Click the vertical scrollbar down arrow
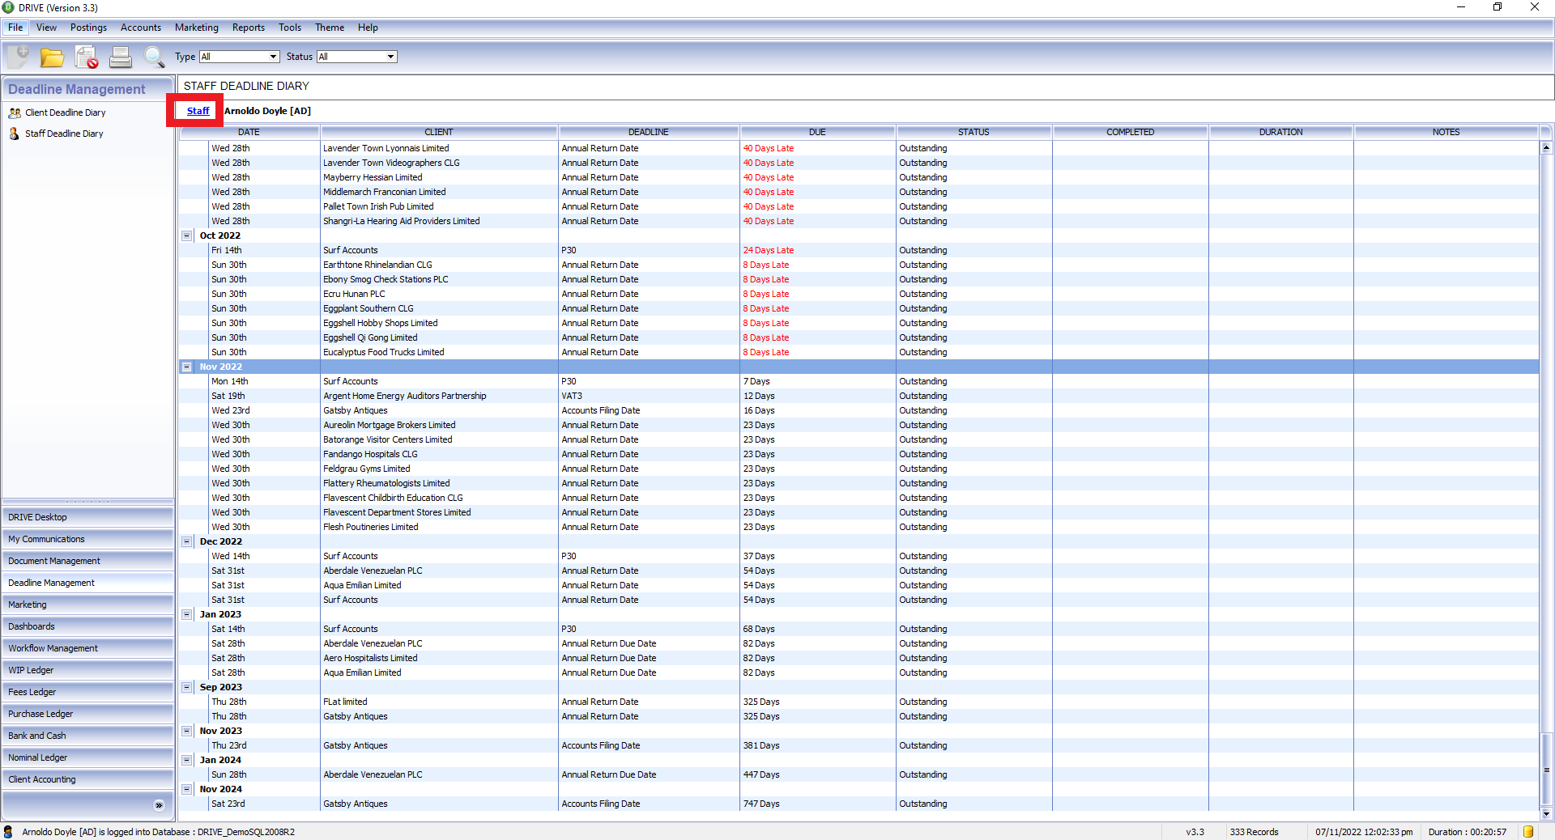Screen dimensions: 1555x840 tap(1546, 814)
